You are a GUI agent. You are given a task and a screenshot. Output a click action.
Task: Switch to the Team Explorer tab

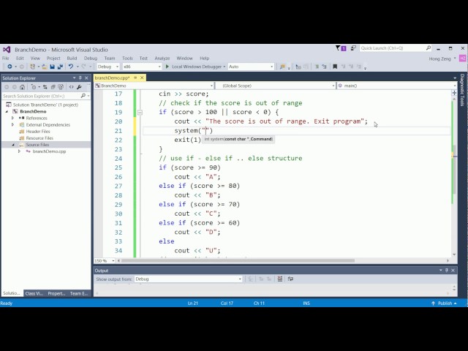pyautogui.click(x=79, y=293)
